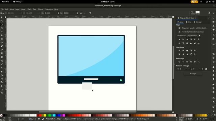The width and height of the screenshot is (216, 121).
Task: Decrease the V overlap value with minus
Action: click(199, 69)
